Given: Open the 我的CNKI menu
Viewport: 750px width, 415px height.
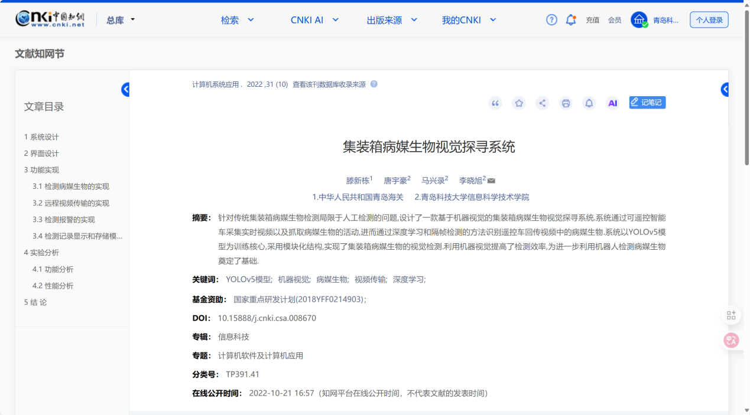Looking at the screenshot, I should 469,20.
